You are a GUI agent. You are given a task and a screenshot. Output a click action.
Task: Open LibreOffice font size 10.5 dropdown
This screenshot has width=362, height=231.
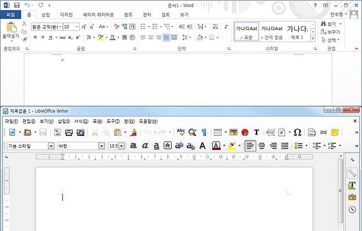[122, 146]
